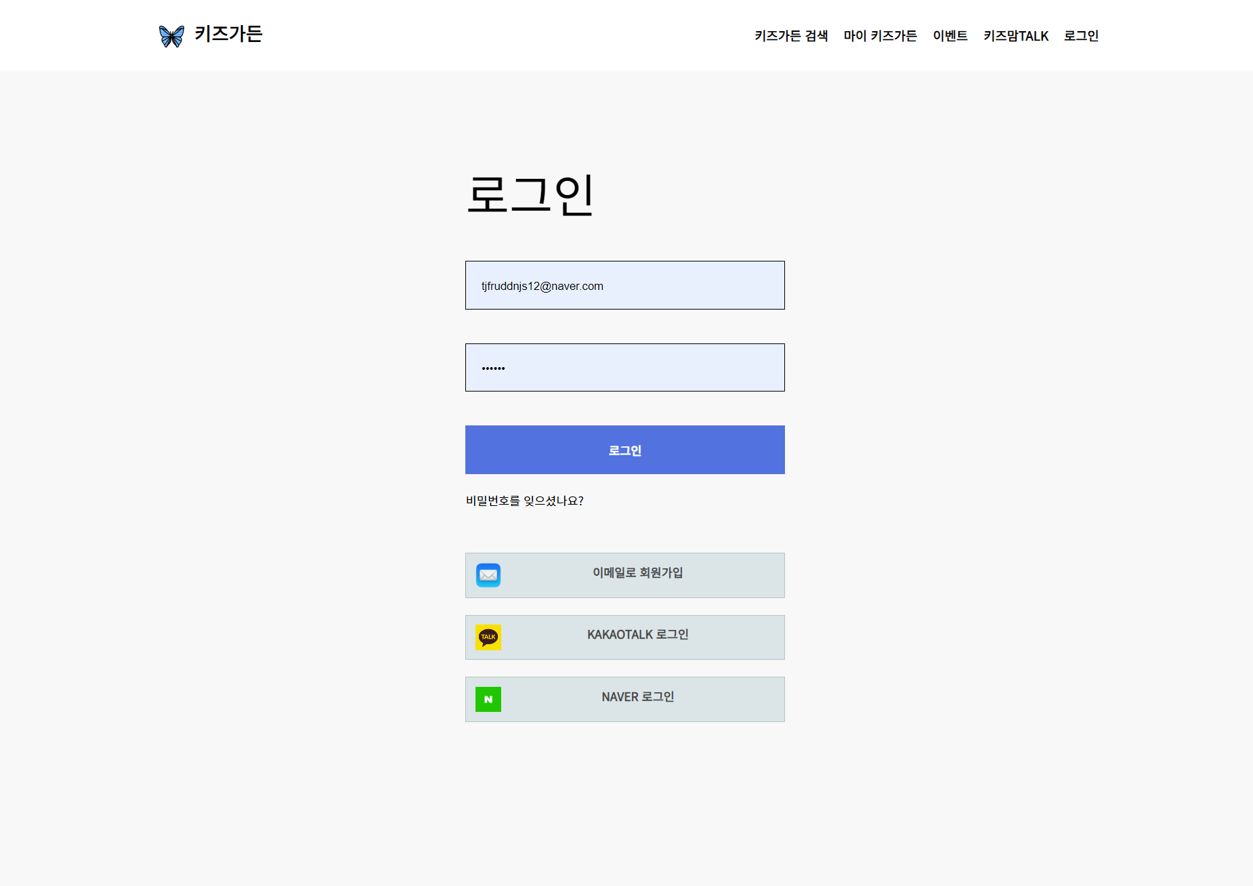
Task: Focus the password field
Action: pyautogui.click(x=624, y=367)
